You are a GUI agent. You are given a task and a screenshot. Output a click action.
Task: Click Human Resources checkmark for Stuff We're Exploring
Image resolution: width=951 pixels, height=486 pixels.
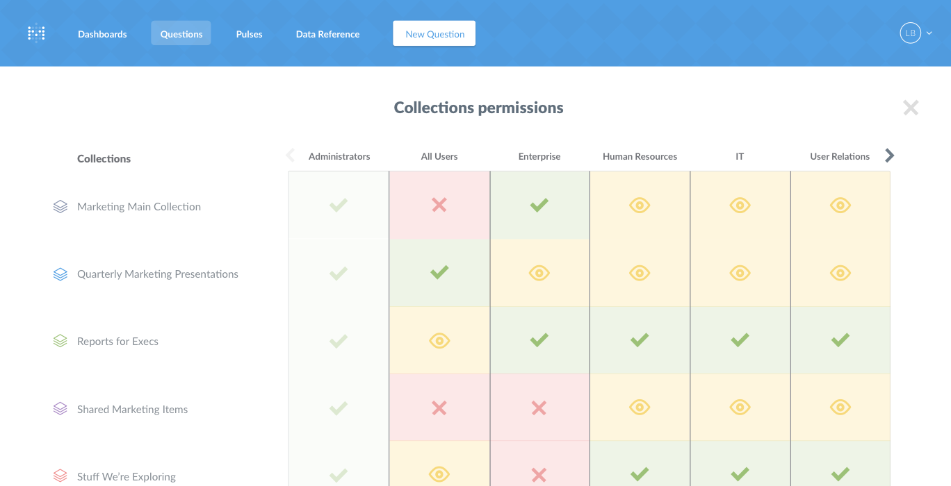[x=640, y=475]
